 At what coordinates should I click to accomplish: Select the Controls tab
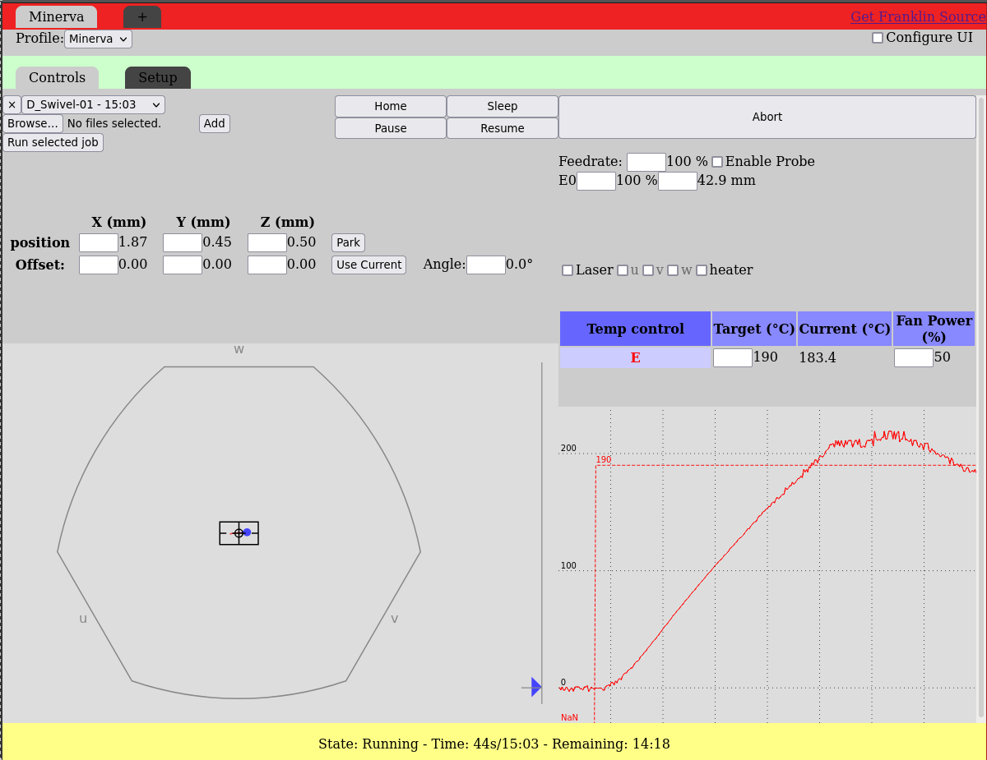click(57, 78)
